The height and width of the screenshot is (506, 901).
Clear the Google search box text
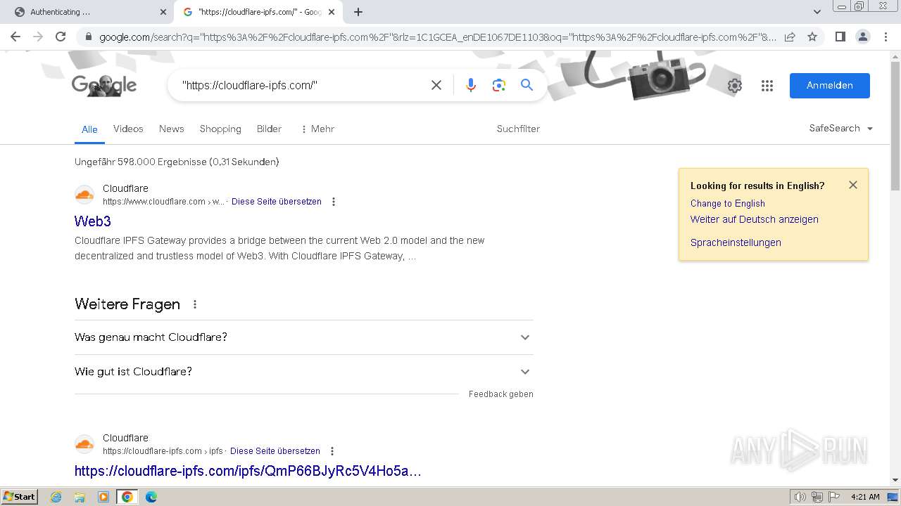436,85
